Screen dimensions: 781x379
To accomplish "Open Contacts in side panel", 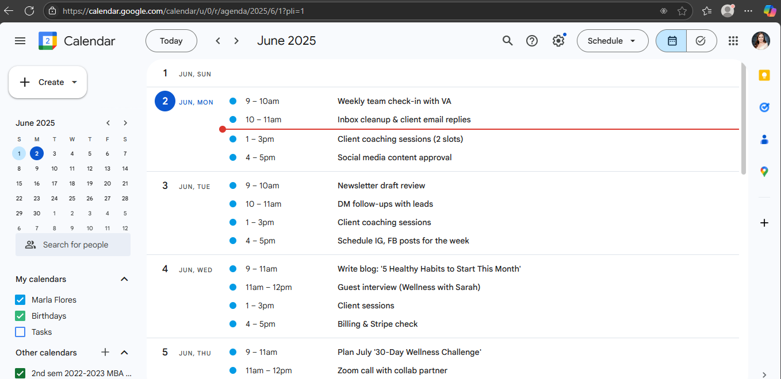I will 764,140.
